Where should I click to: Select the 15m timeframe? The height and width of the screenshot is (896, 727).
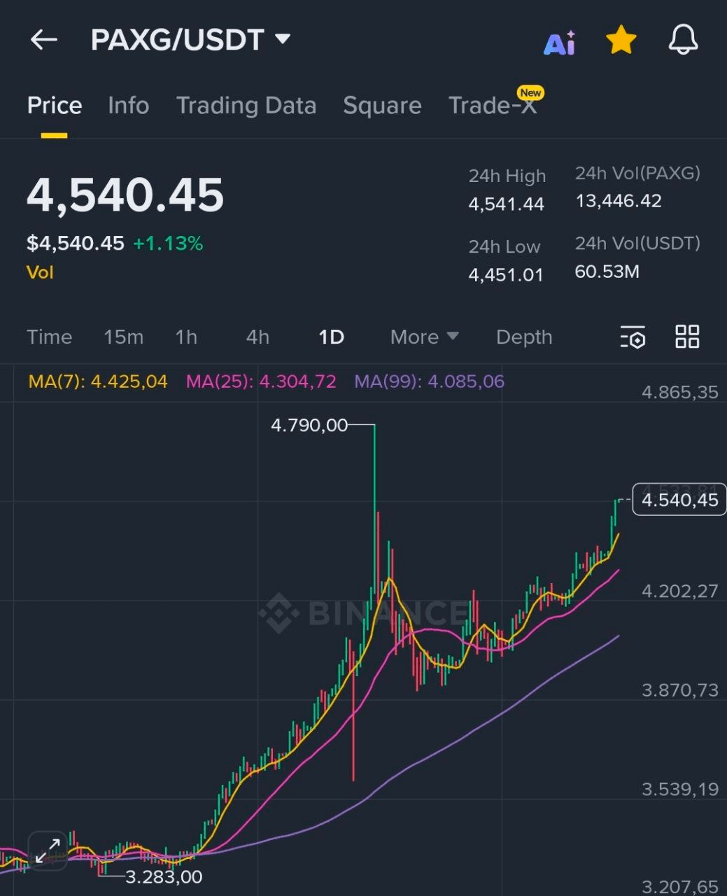coord(123,337)
